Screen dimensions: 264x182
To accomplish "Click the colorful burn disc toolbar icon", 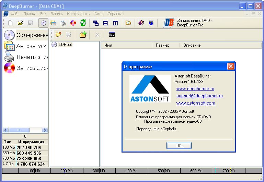I will click(x=73, y=23).
